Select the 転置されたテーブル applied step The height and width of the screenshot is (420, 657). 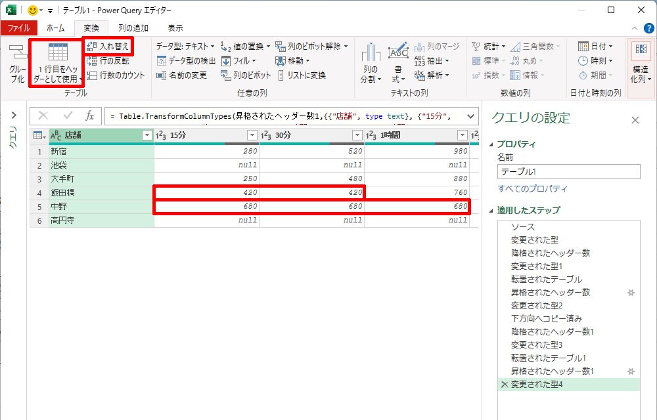click(x=546, y=280)
